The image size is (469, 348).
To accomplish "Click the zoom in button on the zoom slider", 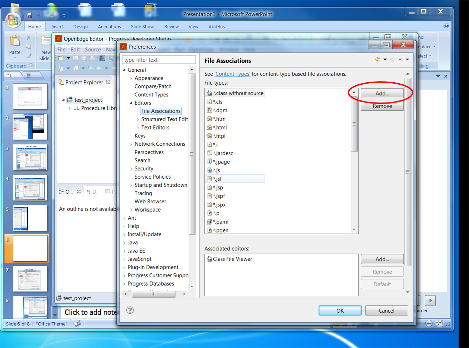I will pyautogui.click(x=429, y=323).
